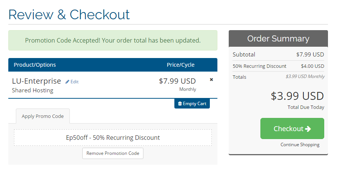Select the LU-Enterprise product name
The image size is (351, 185).
click(37, 81)
